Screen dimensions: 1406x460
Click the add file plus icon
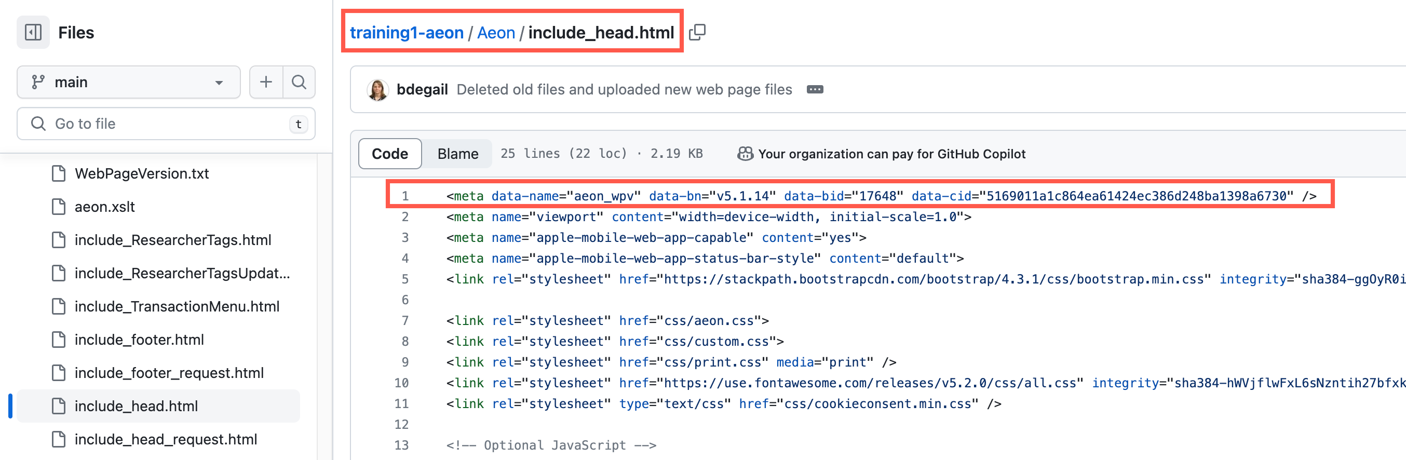[266, 82]
